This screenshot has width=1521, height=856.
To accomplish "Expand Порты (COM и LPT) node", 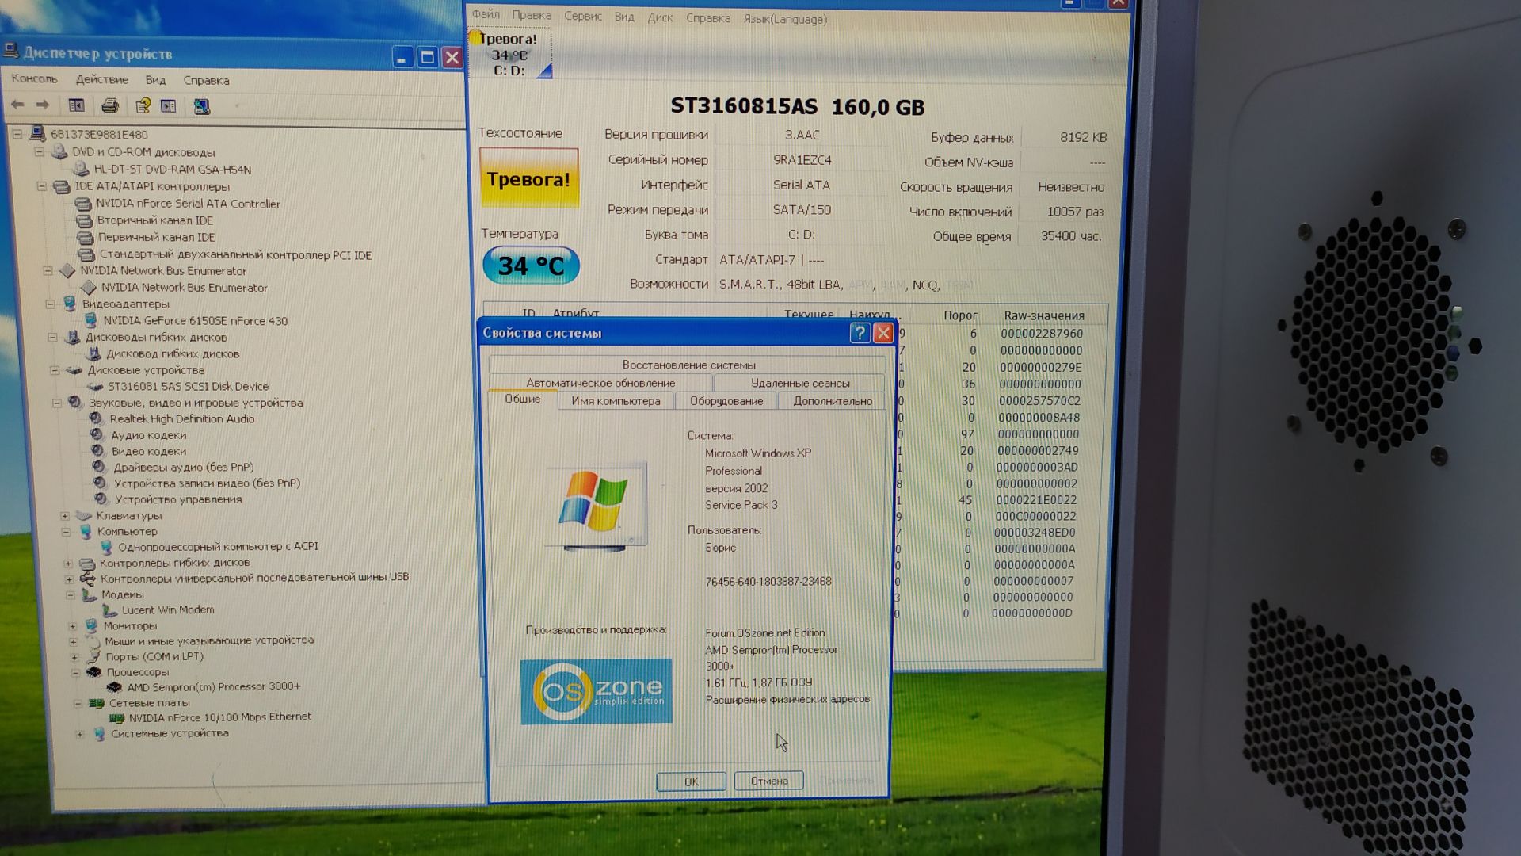I will pos(74,657).
